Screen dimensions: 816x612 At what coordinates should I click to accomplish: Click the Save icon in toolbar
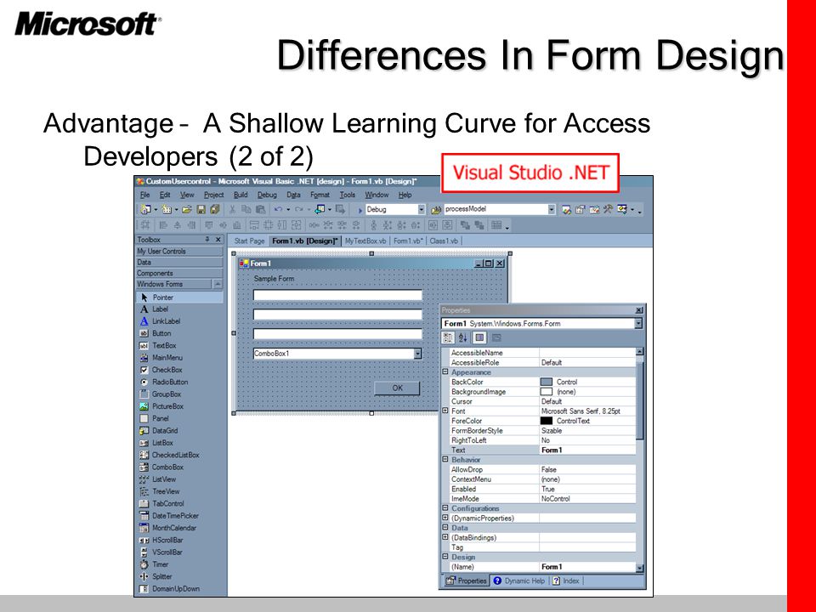[201, 209]
